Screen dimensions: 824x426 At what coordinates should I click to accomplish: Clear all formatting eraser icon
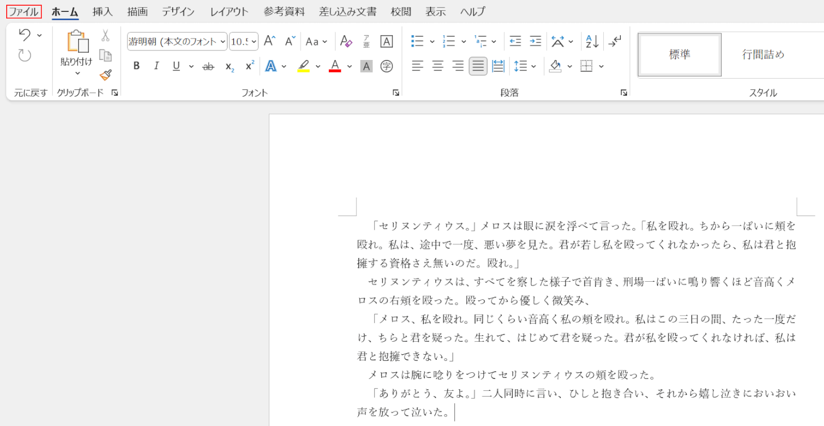[346, 41]
